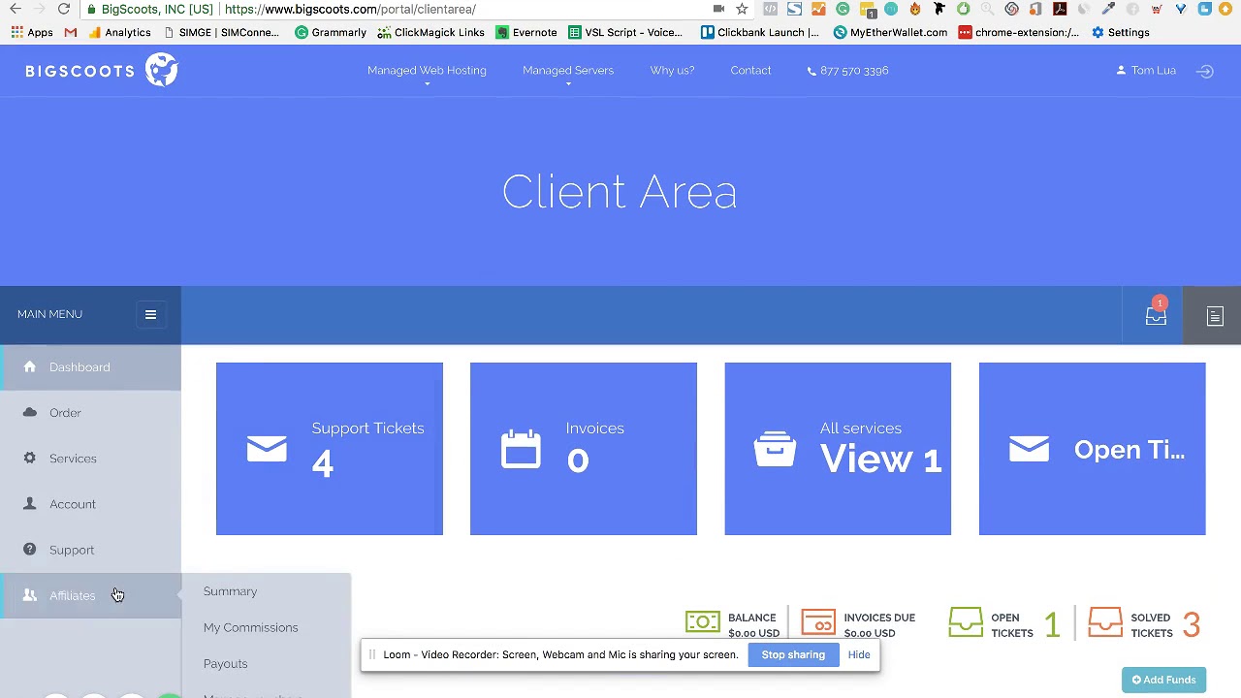
Task: Open Services in the sidebar
Action: (x=90, y=459)
